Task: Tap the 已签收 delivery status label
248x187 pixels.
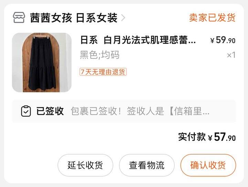Action: pyautogui.click(x=50, y=111)
